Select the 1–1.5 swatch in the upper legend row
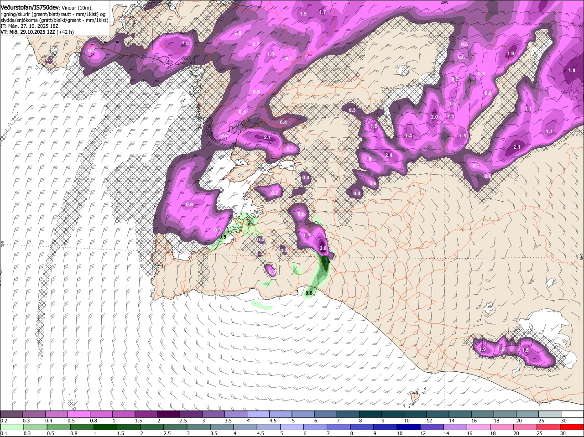 pyautogui.click(x=124, y=414)
